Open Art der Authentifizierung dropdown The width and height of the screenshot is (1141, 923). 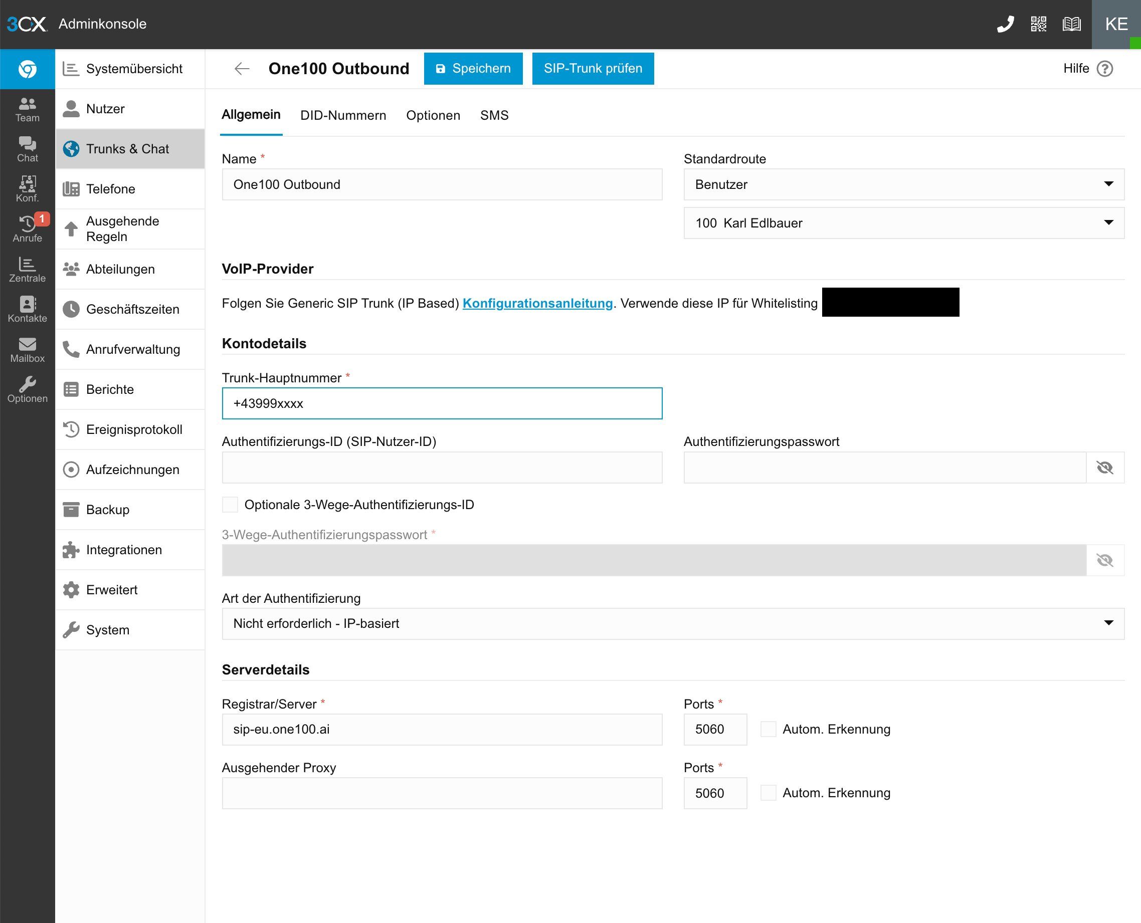[673, 623]
